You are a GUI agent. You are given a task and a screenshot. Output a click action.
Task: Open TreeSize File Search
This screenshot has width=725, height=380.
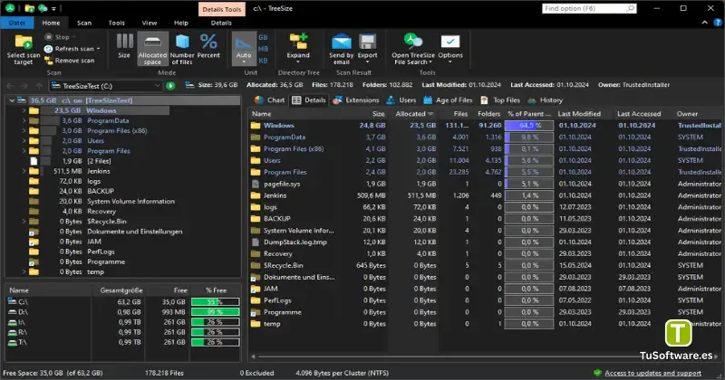[x=413, y=49]
